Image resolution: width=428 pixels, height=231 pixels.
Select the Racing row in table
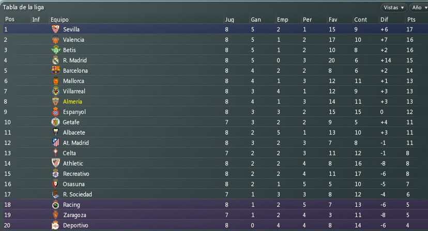tap(216, 205)
